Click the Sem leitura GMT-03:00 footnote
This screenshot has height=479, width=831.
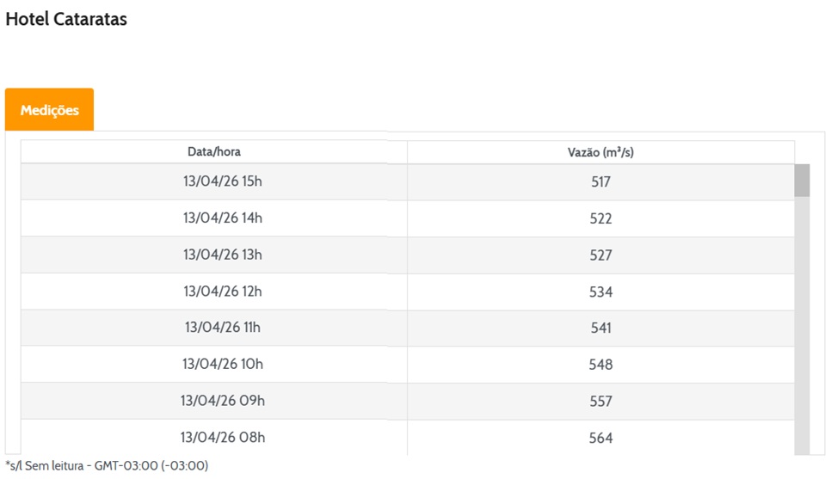click(x=107, y=466)
